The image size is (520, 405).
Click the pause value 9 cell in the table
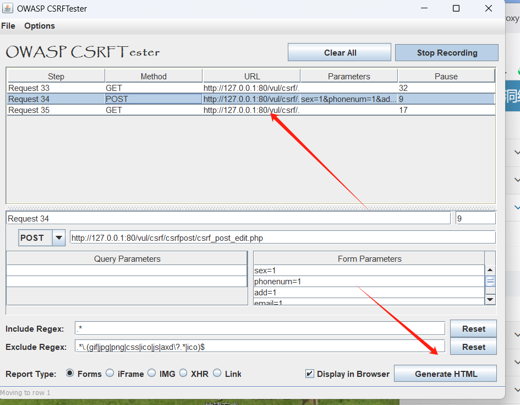coord(446,99)
